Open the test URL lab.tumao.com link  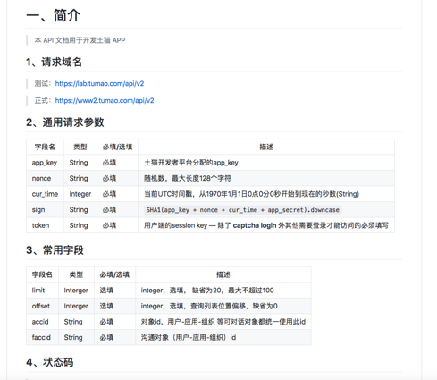tap(99, 84)
